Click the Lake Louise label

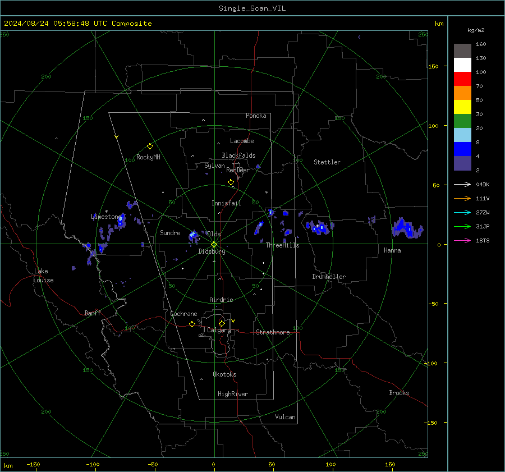coord(43,276)
